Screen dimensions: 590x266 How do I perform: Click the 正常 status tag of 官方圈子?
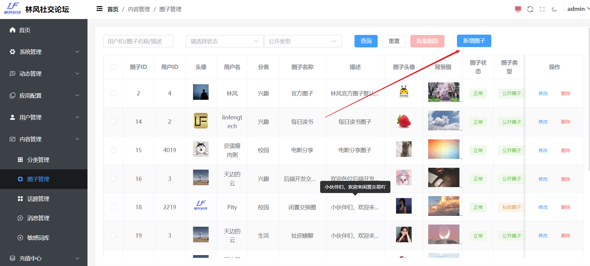tap(478, 93)
